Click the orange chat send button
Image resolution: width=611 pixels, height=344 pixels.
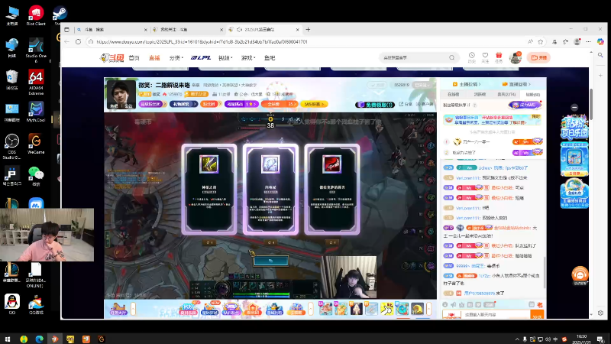pos(537,315)
